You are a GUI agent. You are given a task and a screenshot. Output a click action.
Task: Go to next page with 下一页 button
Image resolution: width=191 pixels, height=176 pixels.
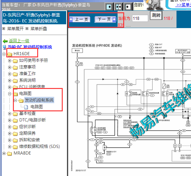[x=105, y=19]
